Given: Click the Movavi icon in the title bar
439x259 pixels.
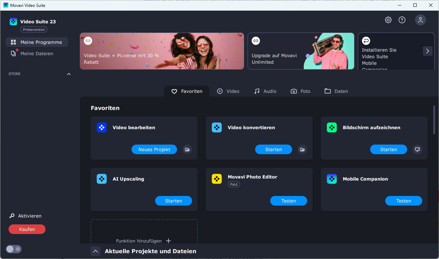Looking at the screenshot, I should [x=6, y=5].
